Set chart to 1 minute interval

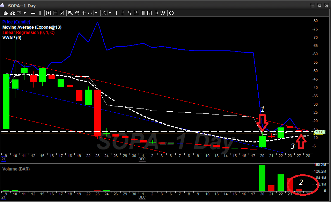[x=116, y=13]
